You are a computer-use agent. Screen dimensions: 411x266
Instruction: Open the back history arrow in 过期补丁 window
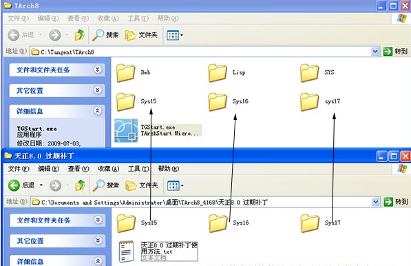[x=41, y=185]
